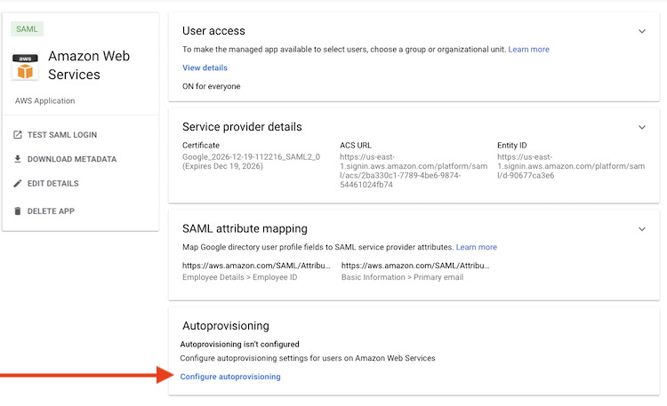The width and height of the screenshot is (667, 406).
Task: Click the SAML attribute mapping heading
Action: [245, 228]
